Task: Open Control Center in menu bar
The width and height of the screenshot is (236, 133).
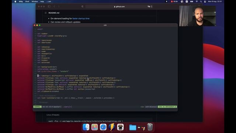Action: point(205,1)
